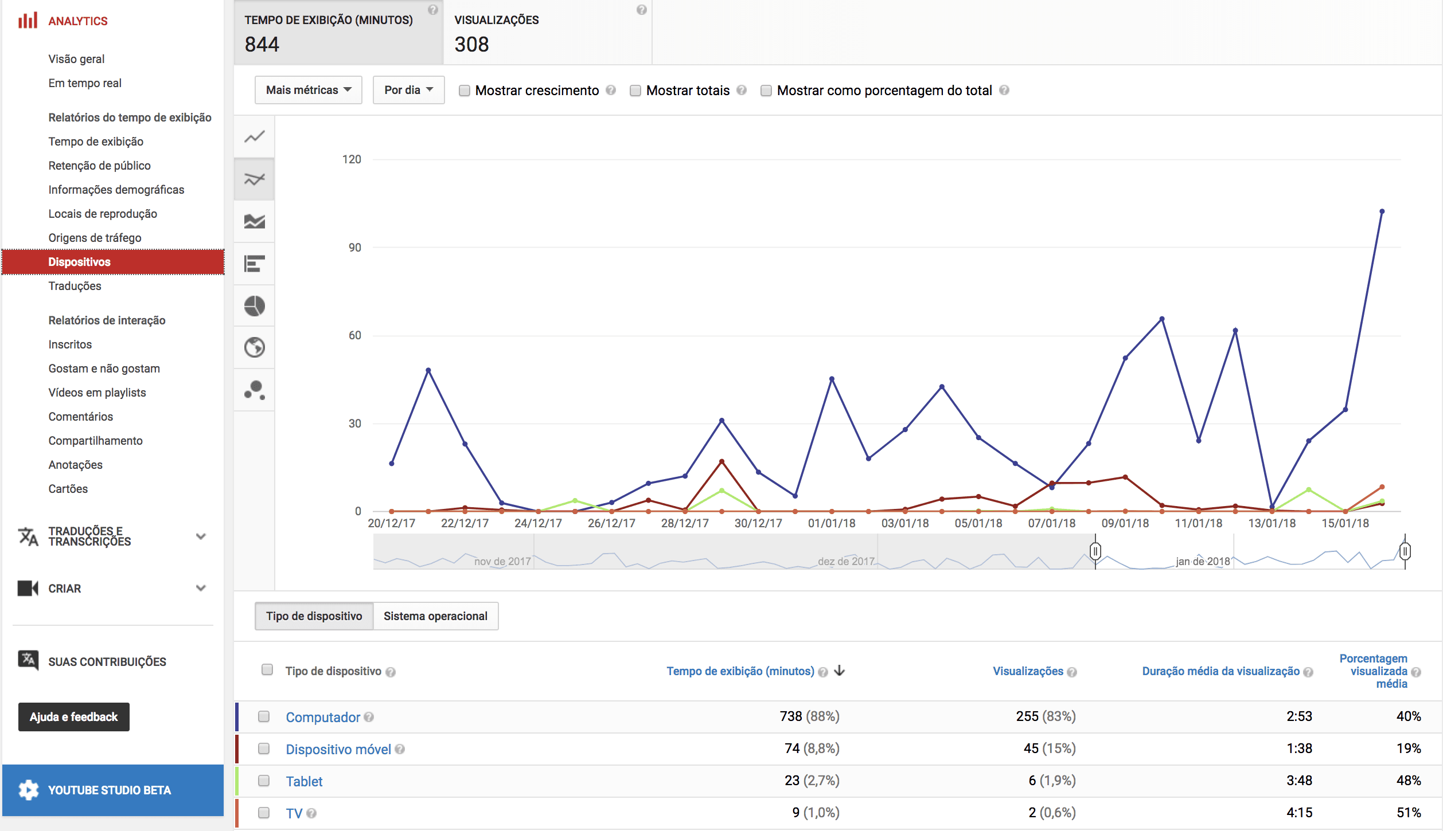
Task: Enable Mostrar como porcentagem do total
Action: pyautogui.click(x=765, y=91)
